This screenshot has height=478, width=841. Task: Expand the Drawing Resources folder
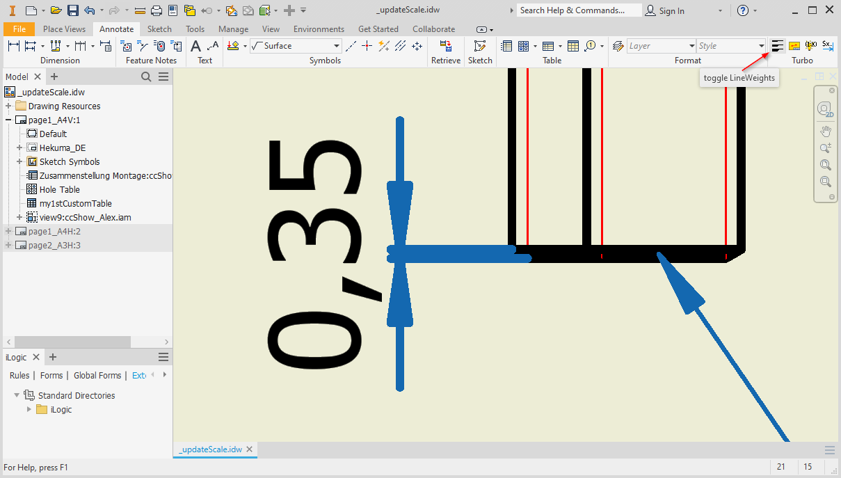(x=8, y=106)
